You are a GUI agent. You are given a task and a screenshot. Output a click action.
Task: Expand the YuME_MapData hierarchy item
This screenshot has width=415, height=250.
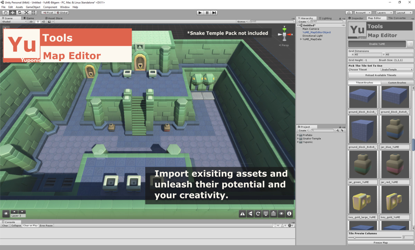coord(301,39)
